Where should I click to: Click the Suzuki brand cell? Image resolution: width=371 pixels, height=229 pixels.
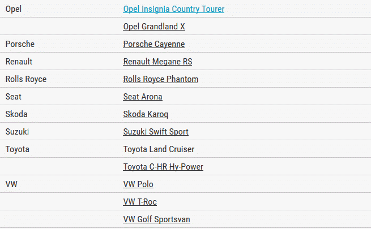pyautogui.click(x=18, y=132)
